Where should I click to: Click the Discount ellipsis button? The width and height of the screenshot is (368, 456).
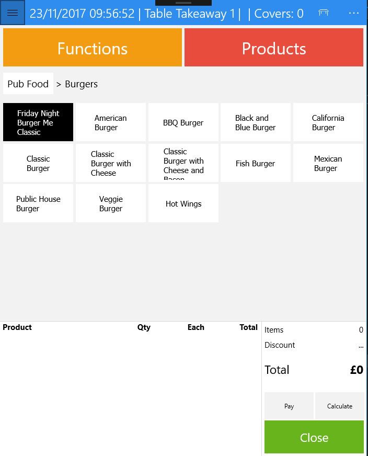point(361,346)
